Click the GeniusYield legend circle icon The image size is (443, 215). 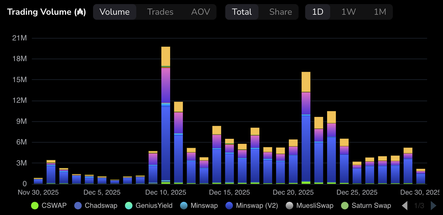pyautogui.click(x=129, y=206)
